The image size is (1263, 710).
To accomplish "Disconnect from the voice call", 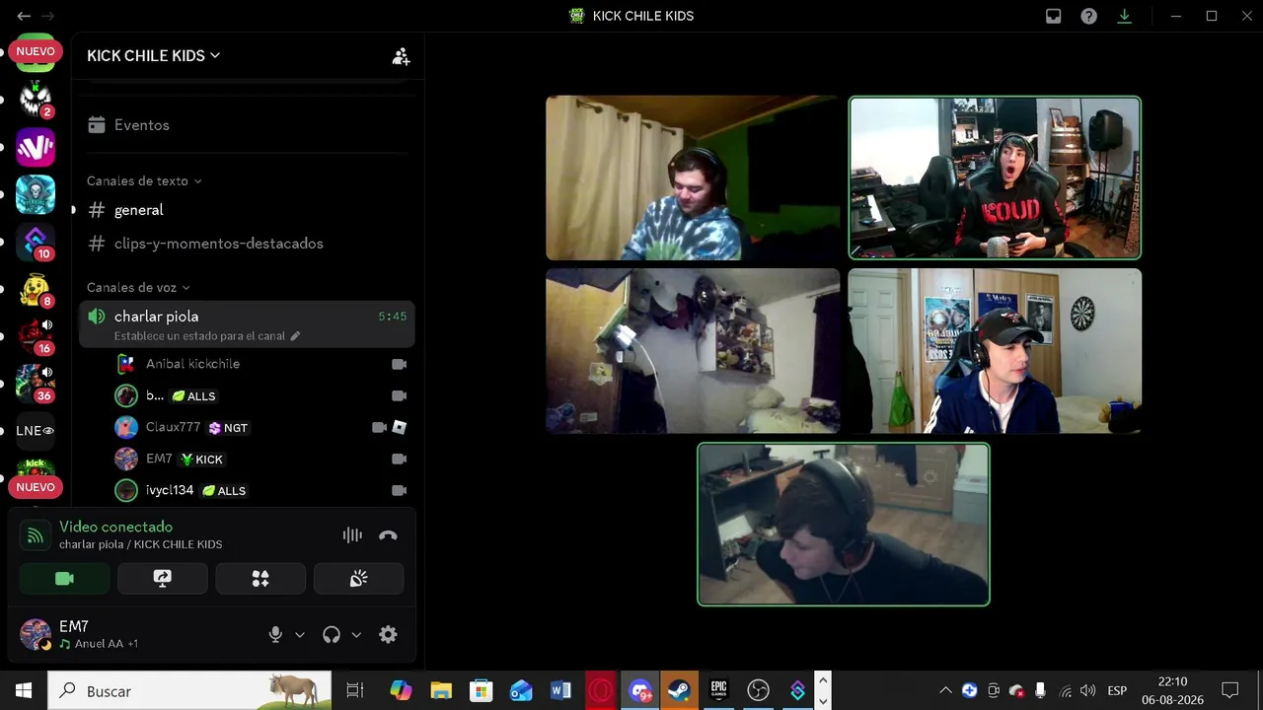I will tap(388, 535).
